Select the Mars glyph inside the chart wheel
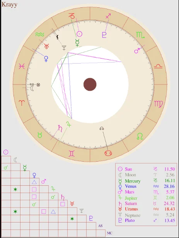The image size is (179, 238). point(137,50)
